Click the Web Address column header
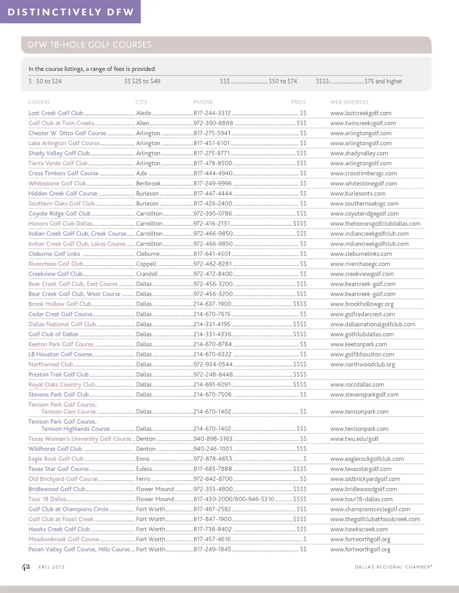 coord(349,102)
